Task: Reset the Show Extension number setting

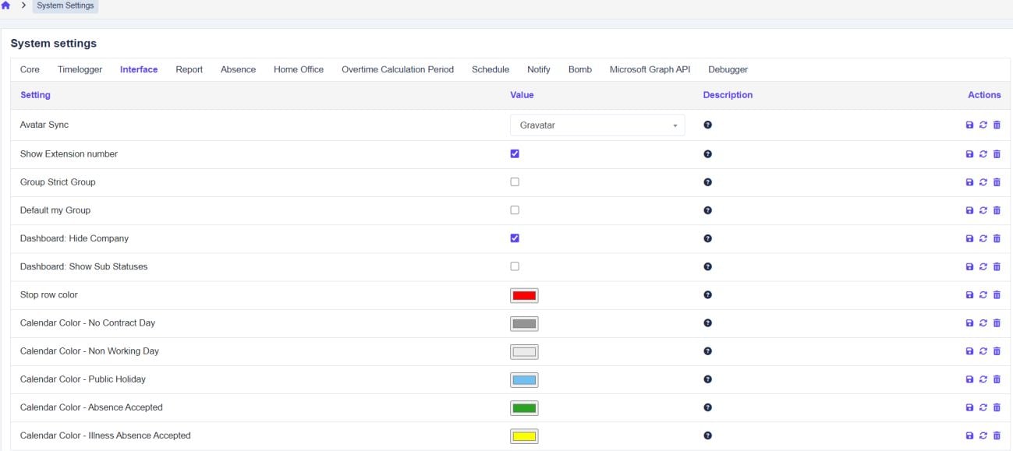Action: pyautogui.click(x=983, y=154)
